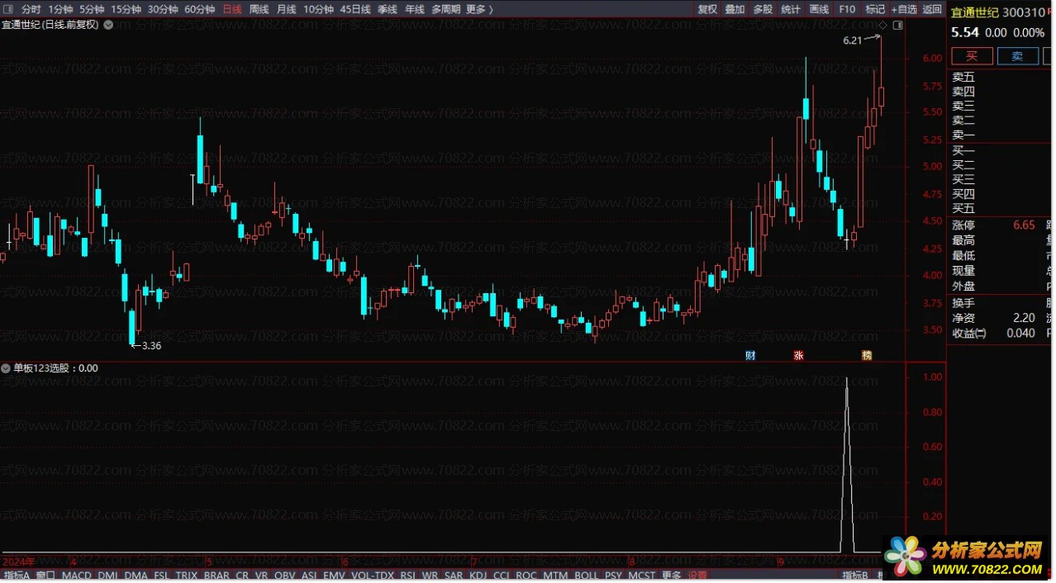Apply the ROC indicator
This screenshot has height=583, width=1056.
point(526,576)
